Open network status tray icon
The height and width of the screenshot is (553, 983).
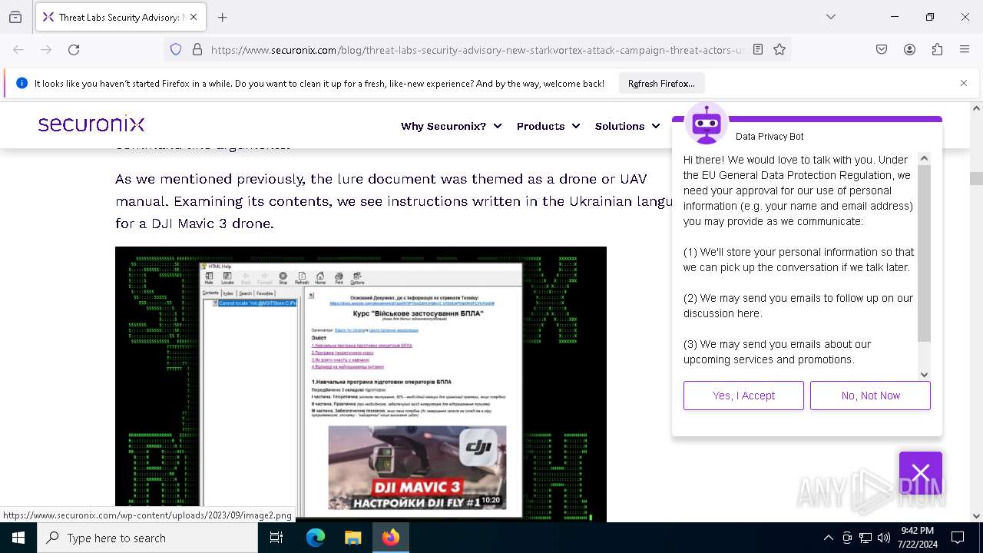click(x=866, y=538)
